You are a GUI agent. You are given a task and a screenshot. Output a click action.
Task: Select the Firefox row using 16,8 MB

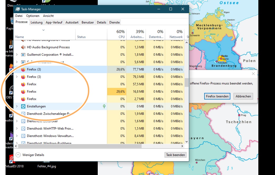pyautogui.click(x=99, y=92)
